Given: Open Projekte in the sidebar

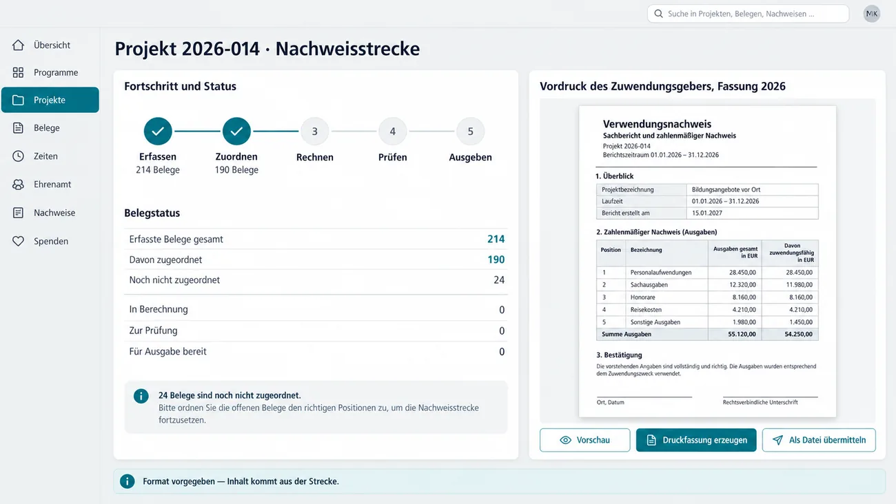Looking at the screenshot, I should [50, 100].
